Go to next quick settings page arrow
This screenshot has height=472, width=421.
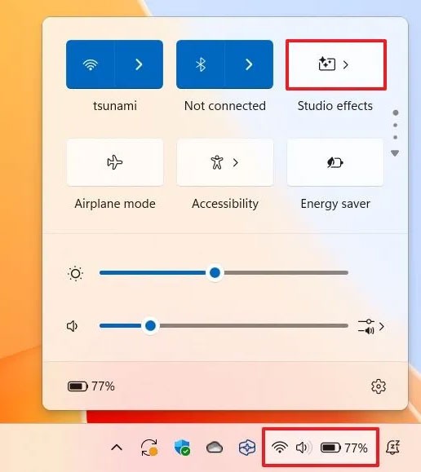tap(395, 153)
